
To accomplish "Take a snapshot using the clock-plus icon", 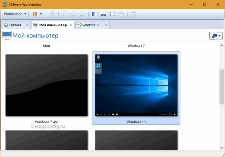I will click(x=64, y=14).
